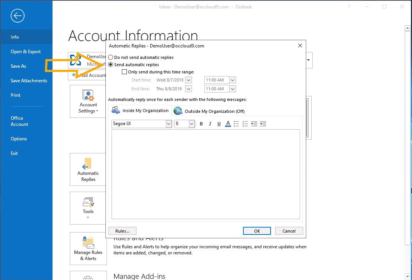Enable Only send during this time range
Screen dimensions: 412x280
(x=158, y=72)
